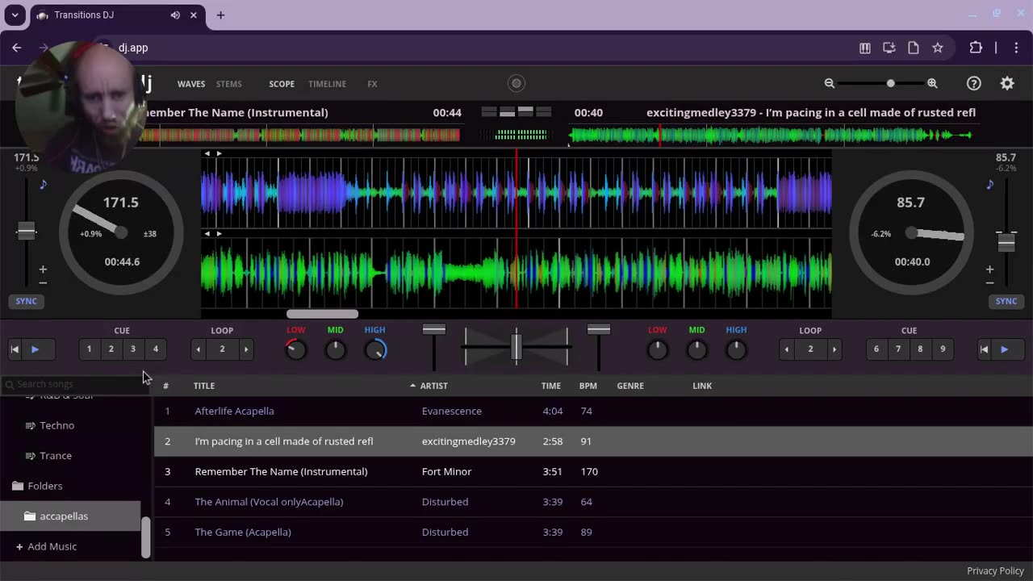Sort the song list by Artist column
Viewport: 1033px width, 581px height.
pos(433,386)
